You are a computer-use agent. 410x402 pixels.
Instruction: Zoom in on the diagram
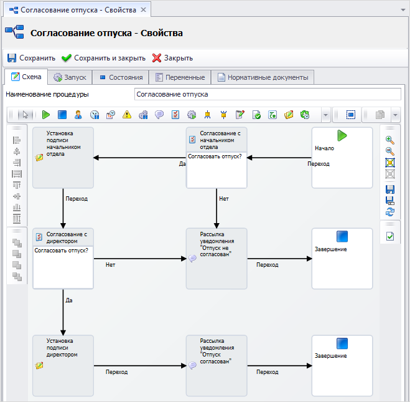click(x=390, y=140)
